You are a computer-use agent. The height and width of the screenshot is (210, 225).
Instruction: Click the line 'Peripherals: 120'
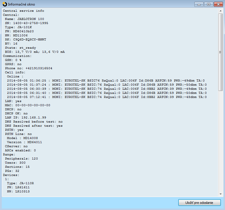[21, 159]
